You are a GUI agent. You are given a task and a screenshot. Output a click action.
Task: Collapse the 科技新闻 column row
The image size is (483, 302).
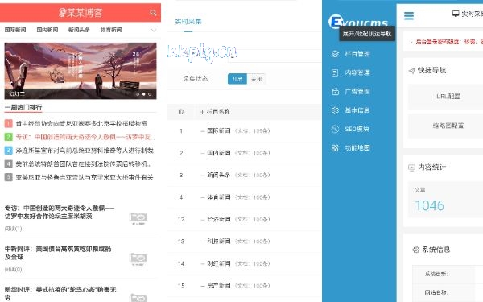(203, 242)
